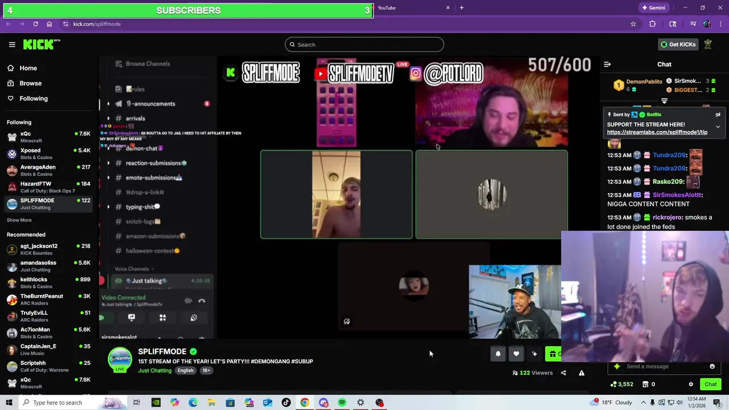Click the Chrome address bar
This screenshot has width=729, height=410.
(x=342, y=24)
